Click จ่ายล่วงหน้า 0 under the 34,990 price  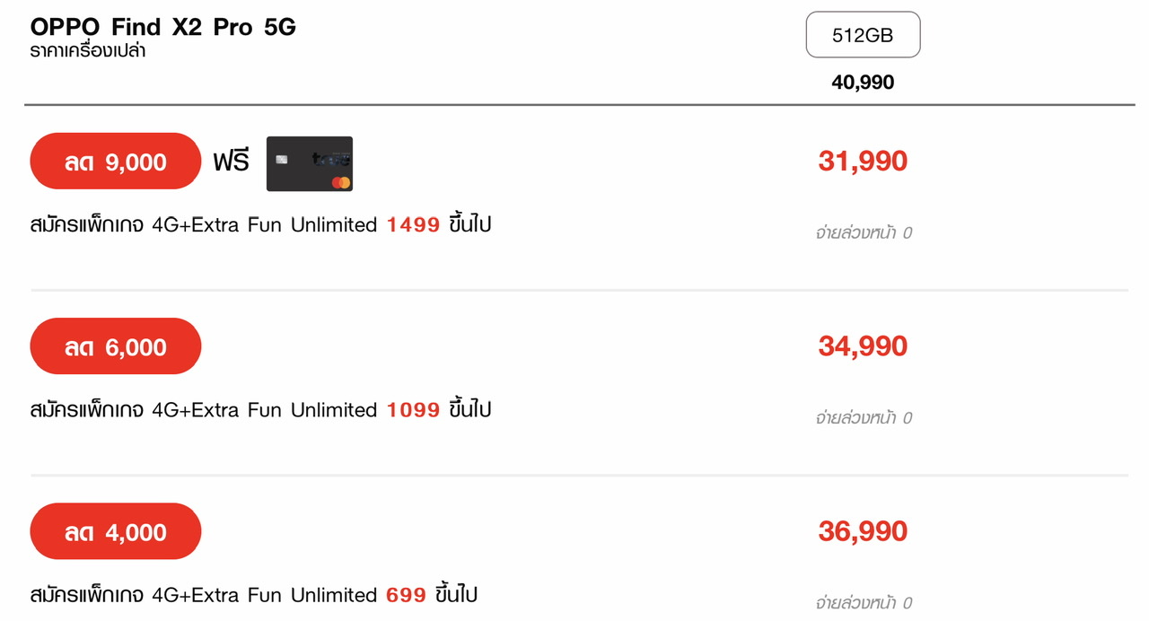864,418
